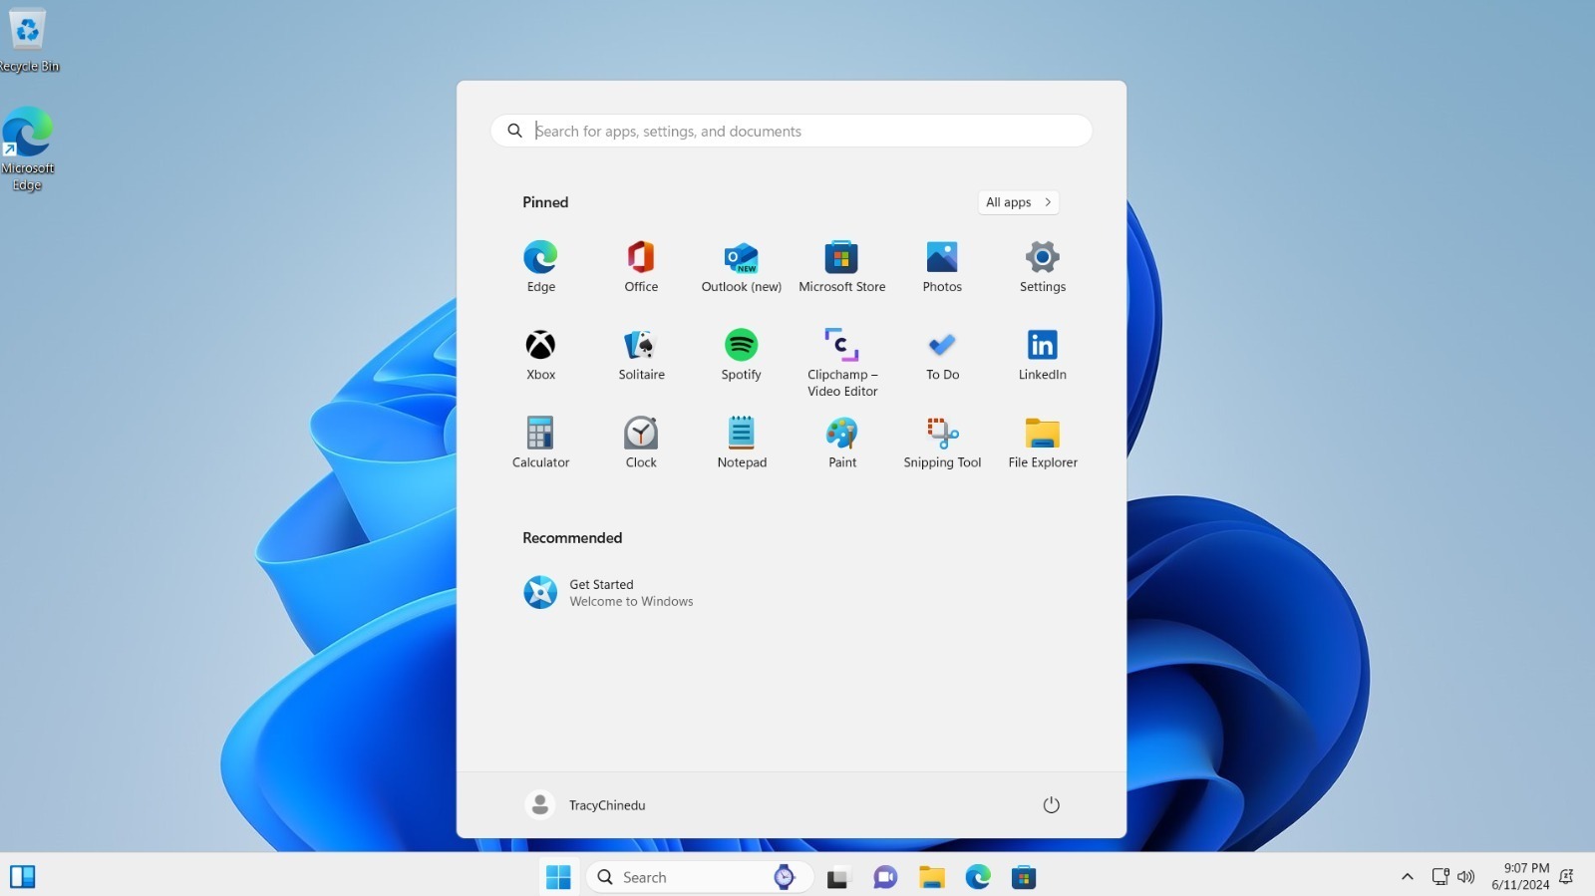The width and height of the screenshot is (1595, 896).
Task: Open Clipchamp Video Editor
Action: click(841, 363)
